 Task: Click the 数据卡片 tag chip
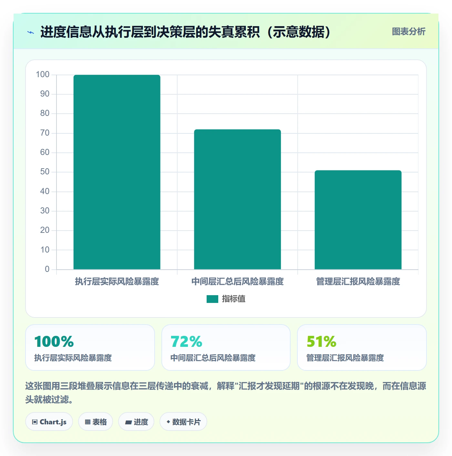click(183, 422)
